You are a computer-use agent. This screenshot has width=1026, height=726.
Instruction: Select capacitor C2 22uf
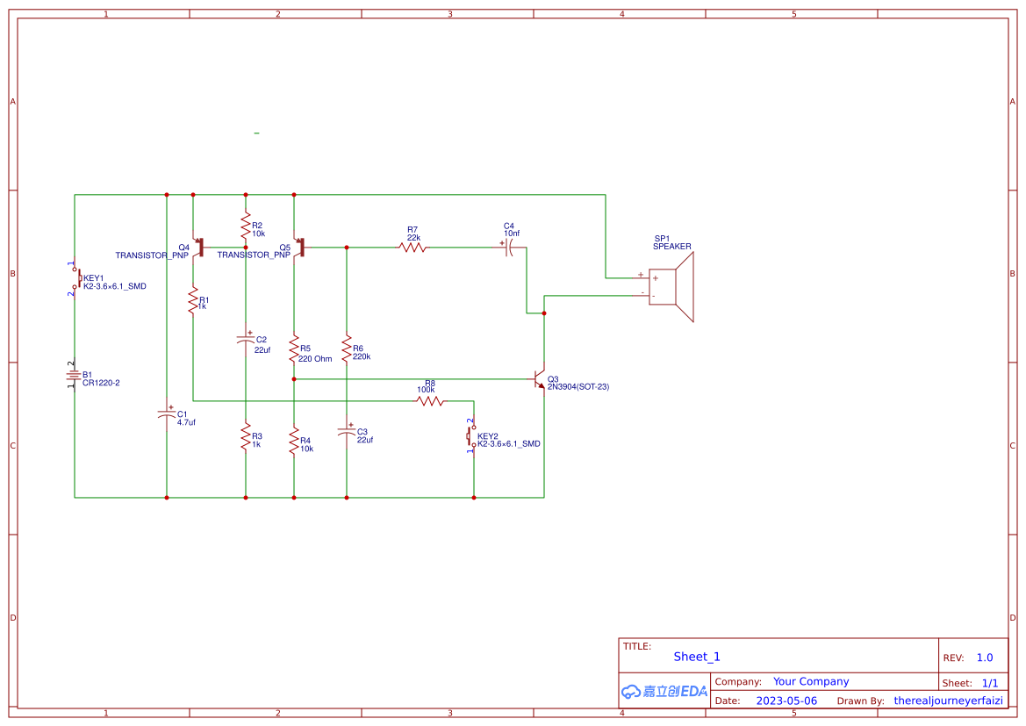pyautogui.click(x=247, y=338)
